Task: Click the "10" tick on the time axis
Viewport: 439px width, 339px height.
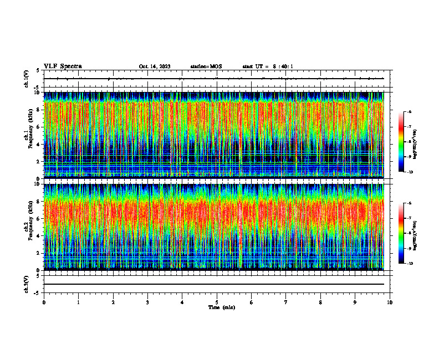Action: (390, 302)
